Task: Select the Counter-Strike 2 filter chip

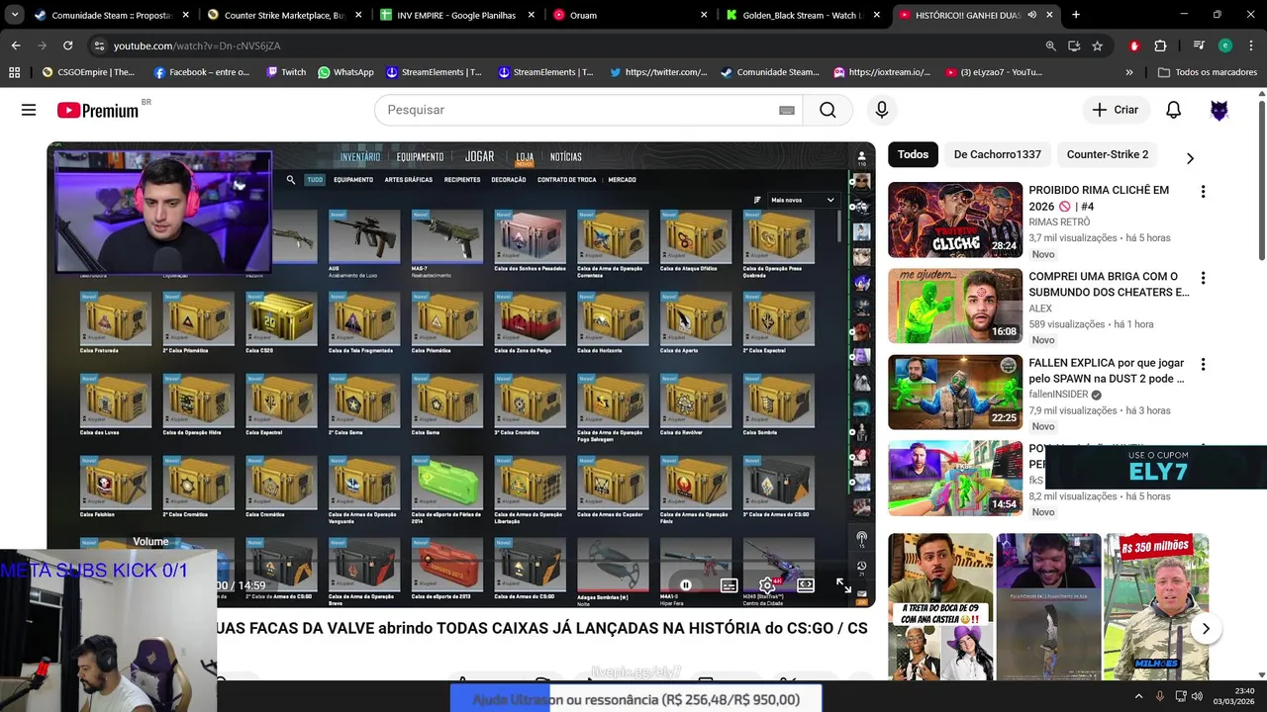Action: tap(1108, 154)
